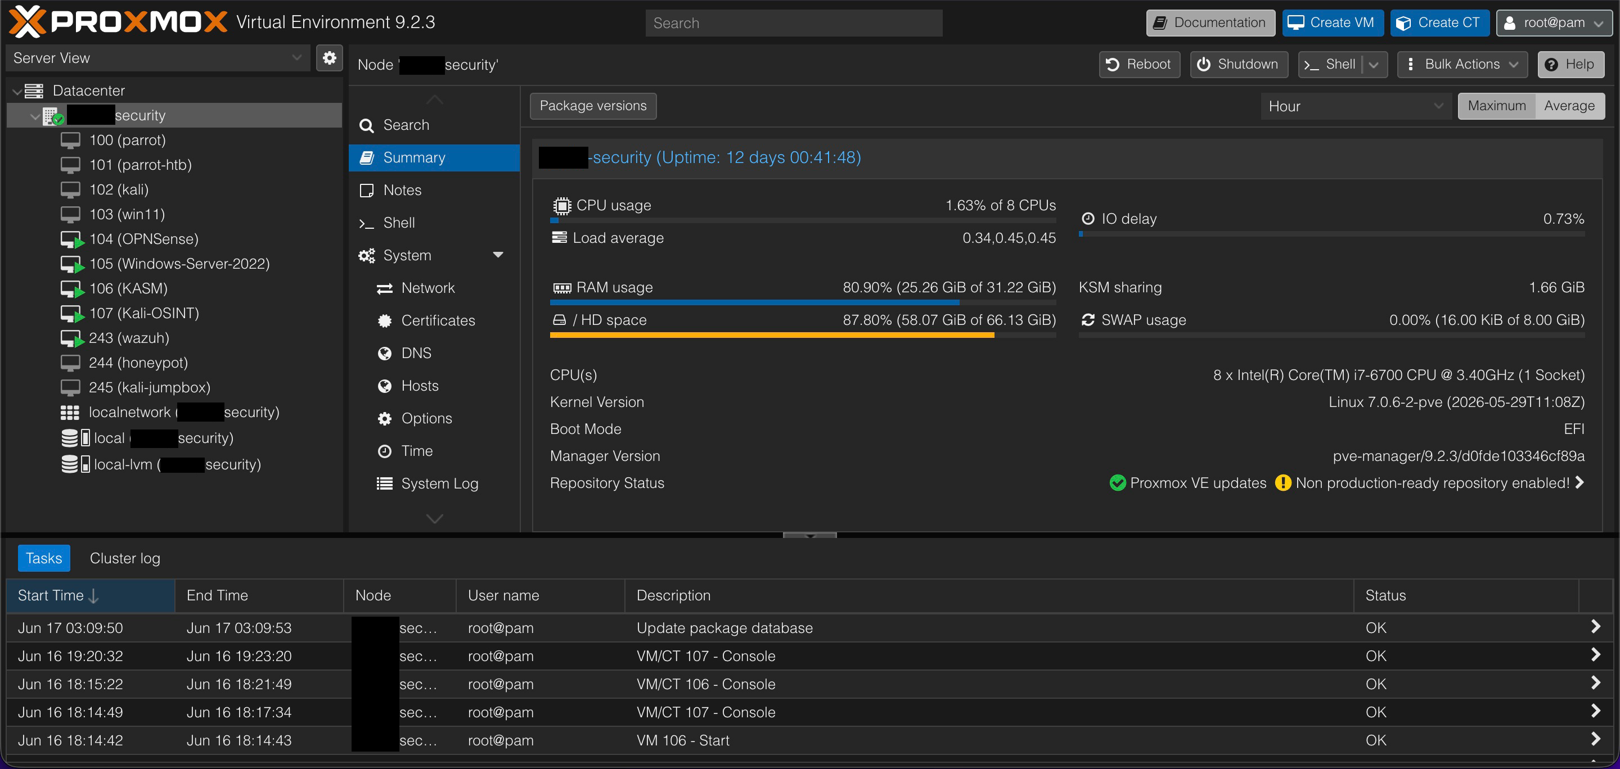Open local-lvm storage icon
1620x769 pixels.
(x=75, y=464)
